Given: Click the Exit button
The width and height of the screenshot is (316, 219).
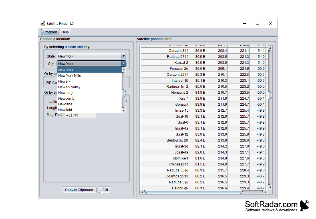Looking at the screenshot, I should coord(105,190).
